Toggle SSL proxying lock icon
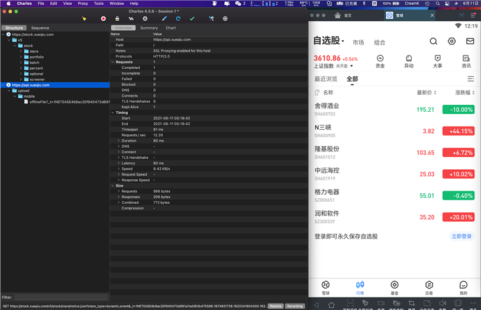Screen dimensions: 481x310 coord(117,19)
